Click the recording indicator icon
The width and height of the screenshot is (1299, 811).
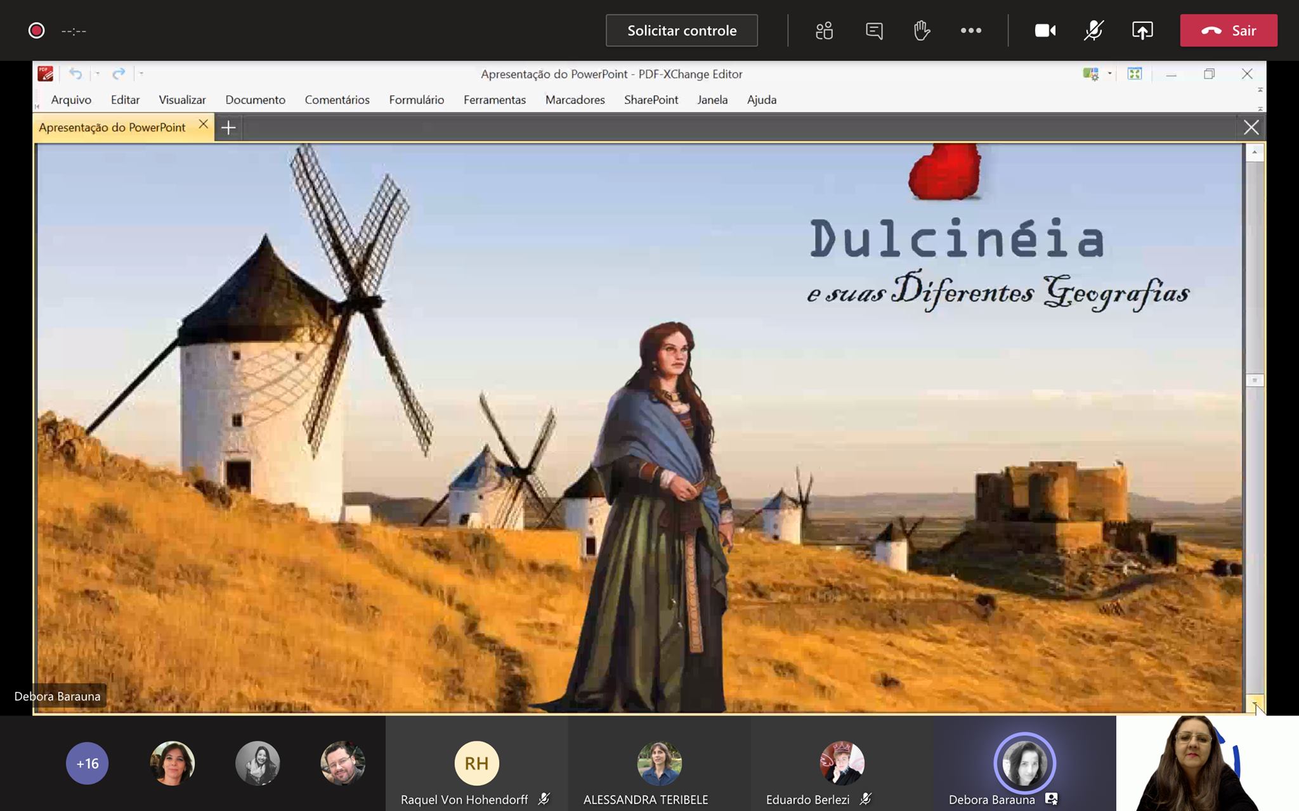click(36, 30)
